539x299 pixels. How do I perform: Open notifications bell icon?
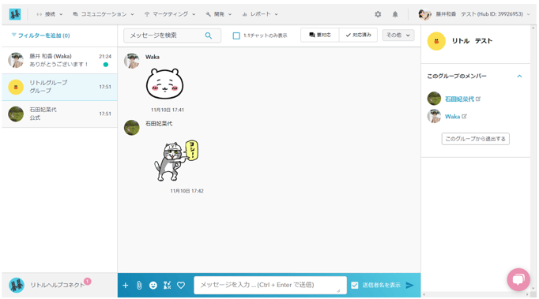[x=395, y=14]
